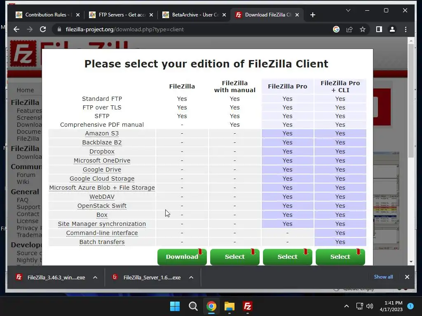Open a new browser tab

click(312, 15)
